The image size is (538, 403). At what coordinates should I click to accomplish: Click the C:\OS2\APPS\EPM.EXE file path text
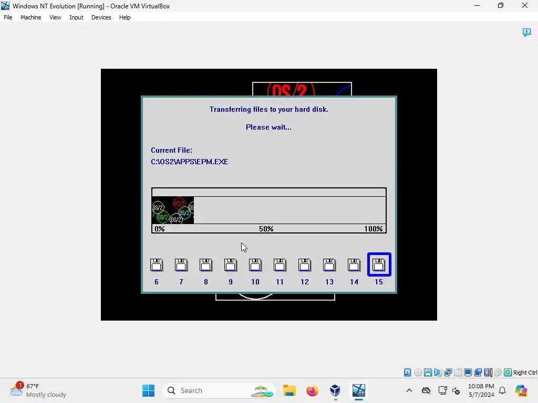click(189, 162)
